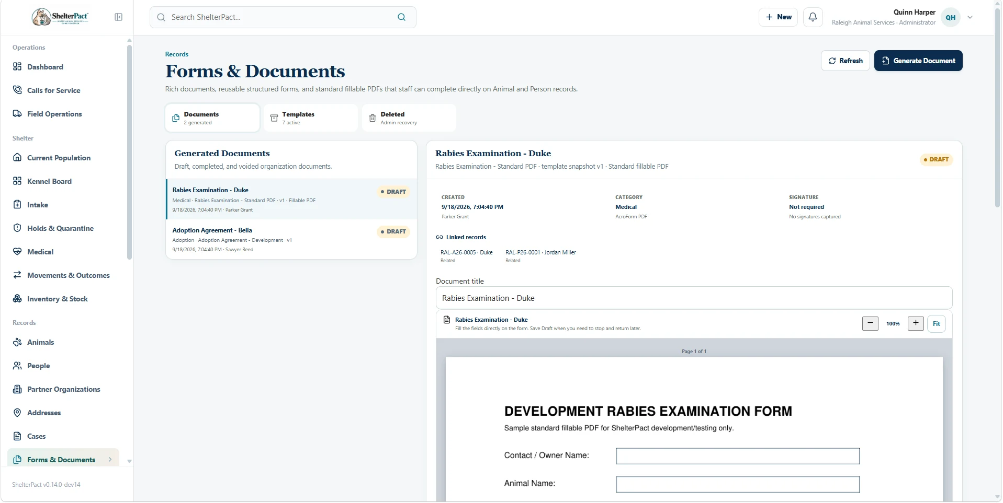Switch to the Deleted tab

[x=409, y=118]
